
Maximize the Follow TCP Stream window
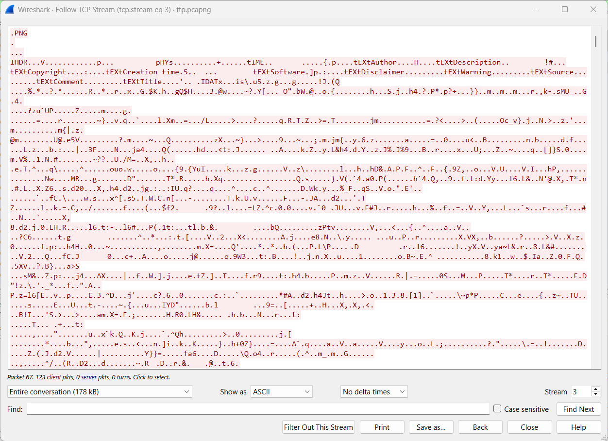click(x=565, y=9)
